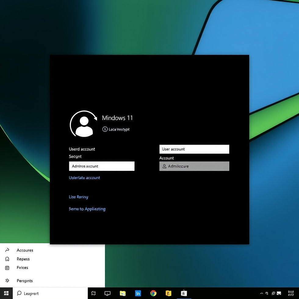Expand the Perepnts section
This screenshot has height=299, width=299.
click(x=24, y=281)
